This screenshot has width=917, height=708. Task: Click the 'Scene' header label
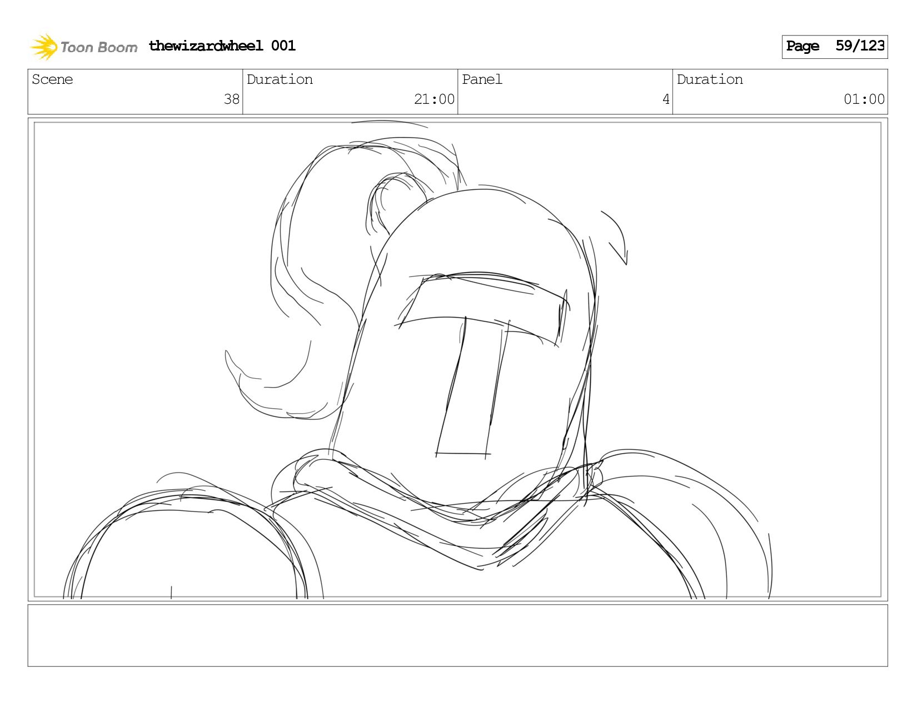click(x=52, y=79)
